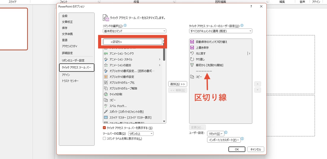Click the 追加(A) >> button
This screenshot has width=327, height=159.
178,84
